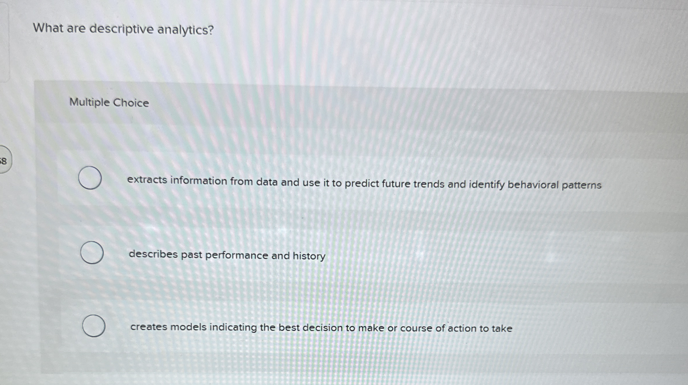Image resolution: width=688 pixels, height=385 pixels.
Task: Click the answer 'describes past performance and history'
Action: point(227,256)
